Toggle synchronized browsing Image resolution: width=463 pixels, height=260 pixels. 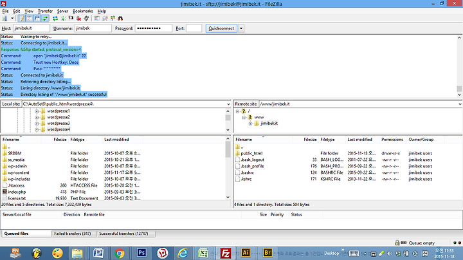point(113,18)
